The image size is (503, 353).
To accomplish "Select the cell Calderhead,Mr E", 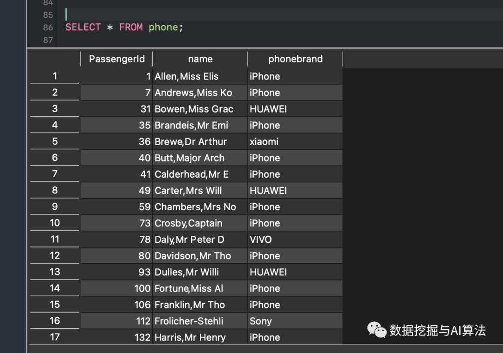I will 200,174.
